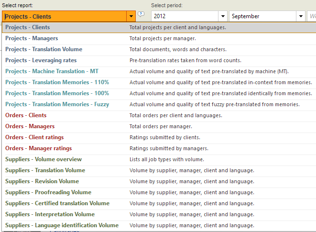
Task: Pick Projects - Machine Translation - MT
Action: 52,71
